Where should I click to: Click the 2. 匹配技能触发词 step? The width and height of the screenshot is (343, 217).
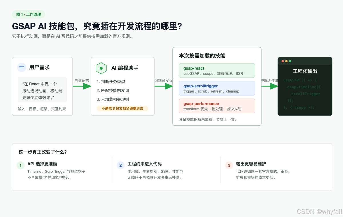[113, 91]
